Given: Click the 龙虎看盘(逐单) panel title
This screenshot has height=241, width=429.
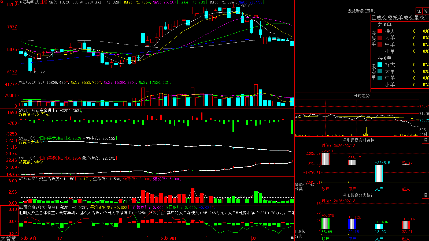Looking at the screenshot, I should [361, 11].
